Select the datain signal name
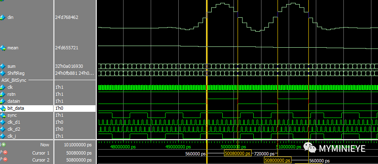Viewport: 378px width, 164px height. click(14, 101)
